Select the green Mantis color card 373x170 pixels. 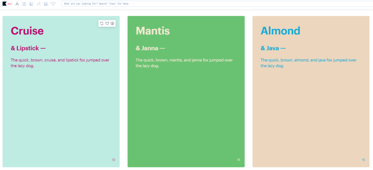point(186,92)
